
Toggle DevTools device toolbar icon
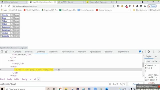click(7, 52)
